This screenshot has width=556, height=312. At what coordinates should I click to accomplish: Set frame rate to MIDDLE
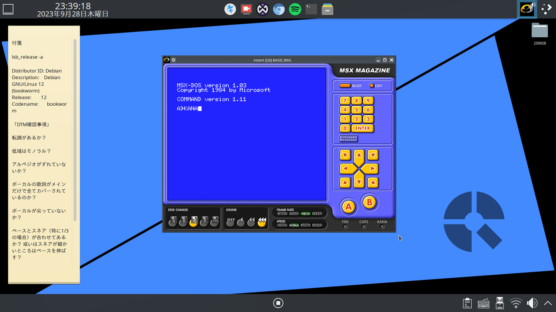click(x=294, y=214)
